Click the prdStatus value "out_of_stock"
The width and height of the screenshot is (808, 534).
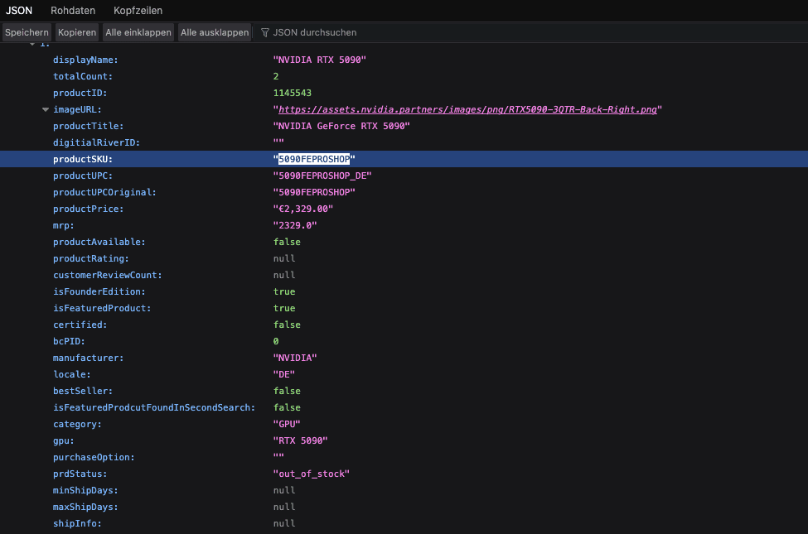pyautogui.click(x=312, y=474)
